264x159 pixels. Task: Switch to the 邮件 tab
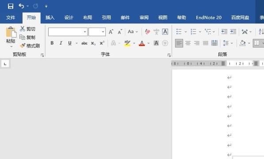coord(125,18)
